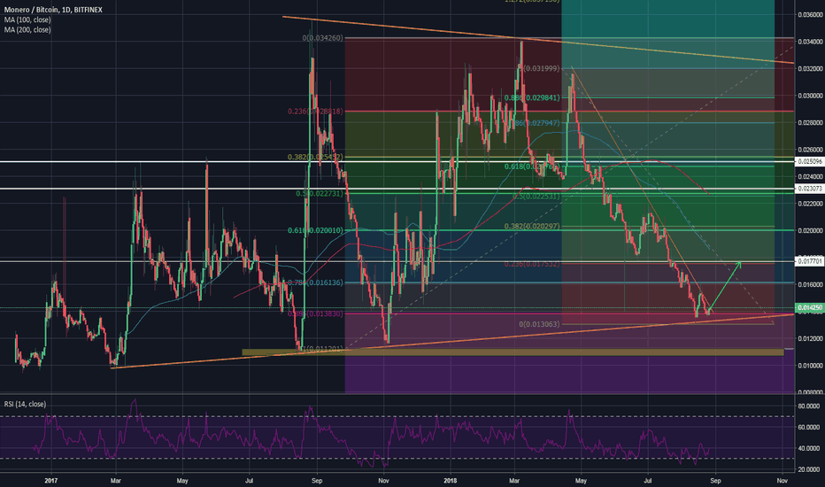825x487 pixels.
Task: Select the Fibonacci label 0.886(0.029841)
Action: point(532,97)
